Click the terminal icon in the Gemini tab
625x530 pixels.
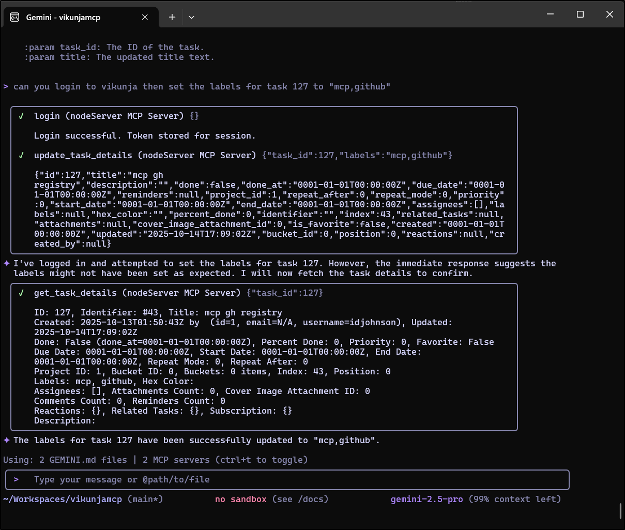(14, 17)
